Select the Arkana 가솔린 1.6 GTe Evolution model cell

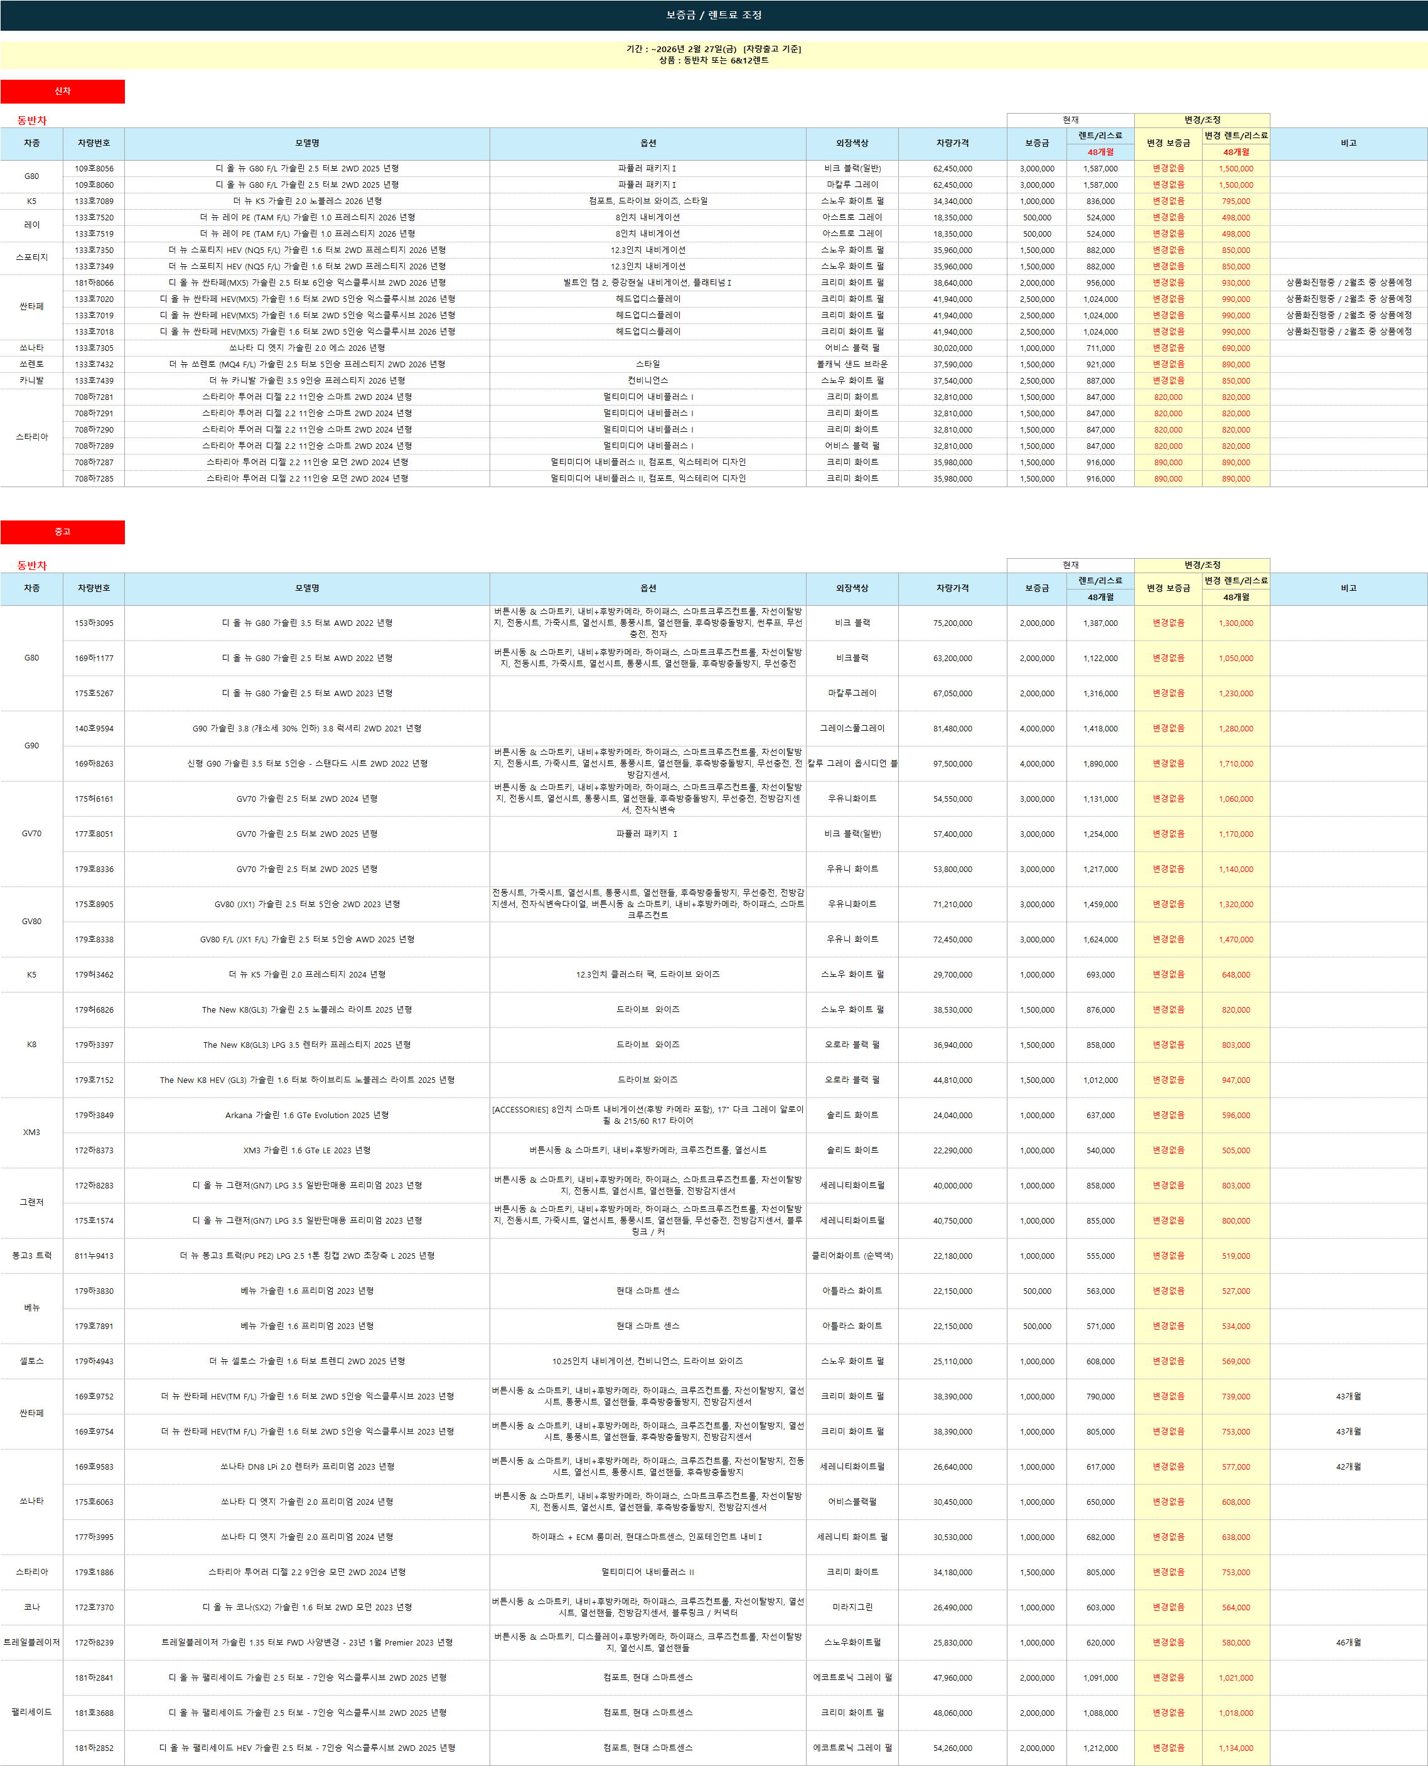point(307,1116)
